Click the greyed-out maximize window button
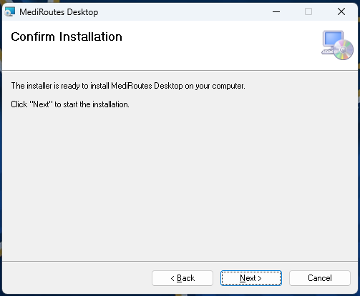This screenshot has height=296, width=360. pos(308,11)
